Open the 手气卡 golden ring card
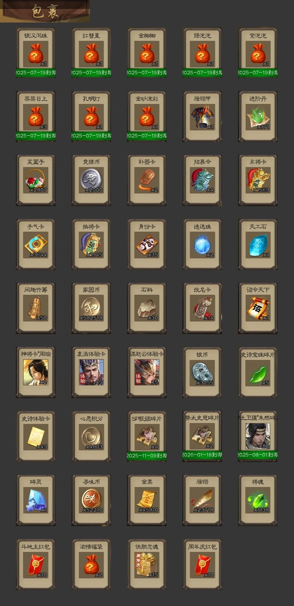The image size is (294, 606). click(x=36, y=245)
